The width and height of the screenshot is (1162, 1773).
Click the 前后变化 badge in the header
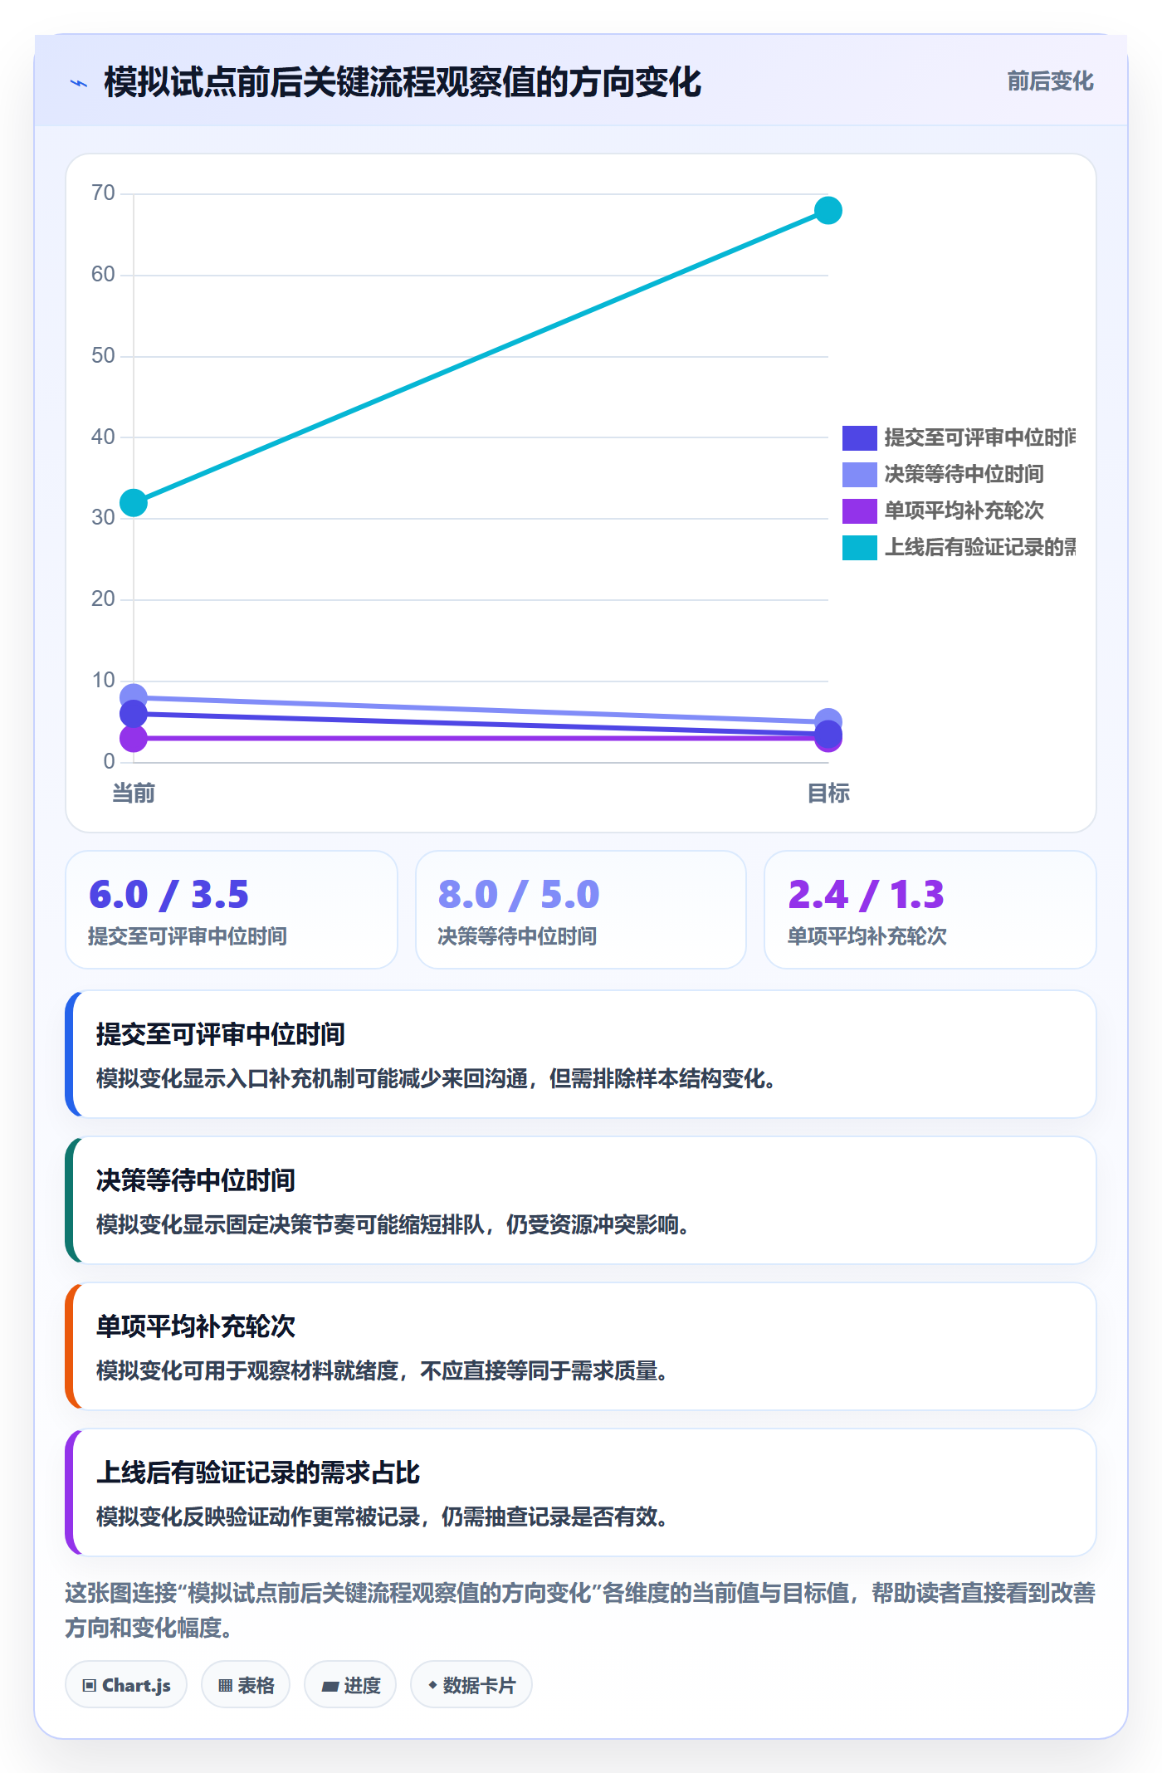[1050, 81]
